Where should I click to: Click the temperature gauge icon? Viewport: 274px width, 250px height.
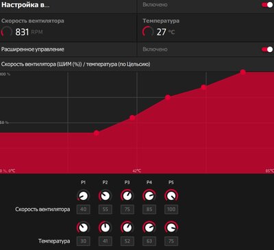tap(148, 32)
